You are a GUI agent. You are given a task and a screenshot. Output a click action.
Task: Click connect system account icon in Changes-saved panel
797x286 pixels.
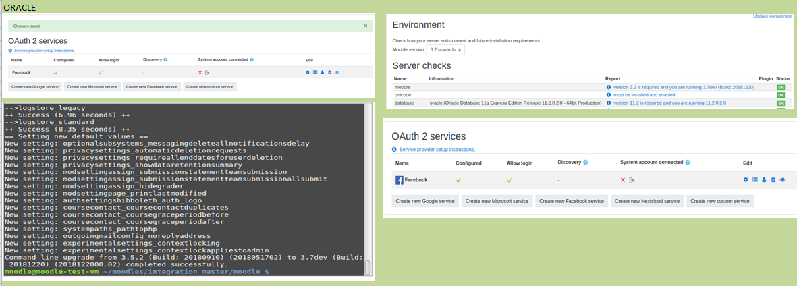coord(207,72)
